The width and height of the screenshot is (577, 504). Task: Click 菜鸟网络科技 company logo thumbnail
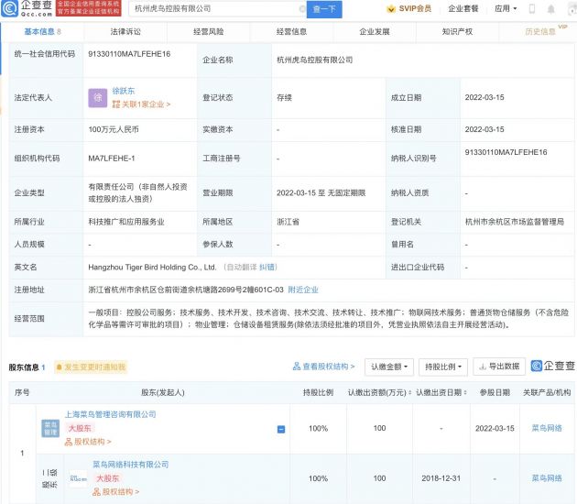[x=79, y=478]
